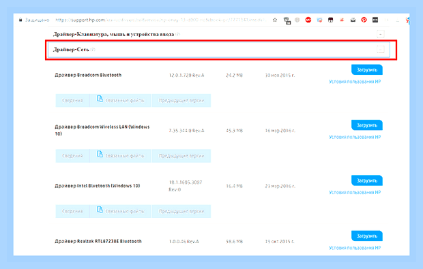Screen dimensions: 423x269
Task: Click the dark square icon left of Pinterest-adjacent dots icon
Action: coord(330,20)
